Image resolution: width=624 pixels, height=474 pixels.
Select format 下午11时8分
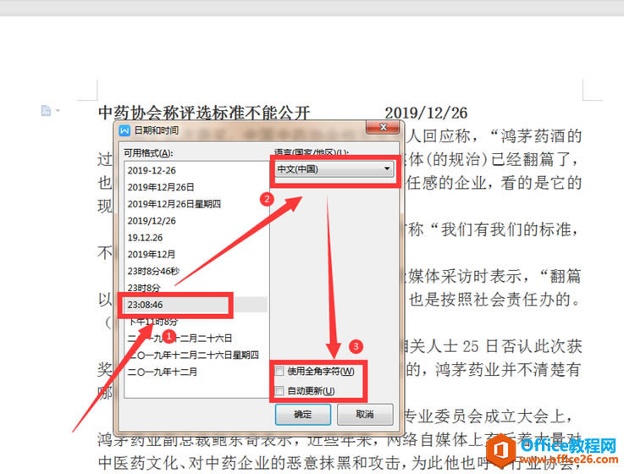(196, 322)
